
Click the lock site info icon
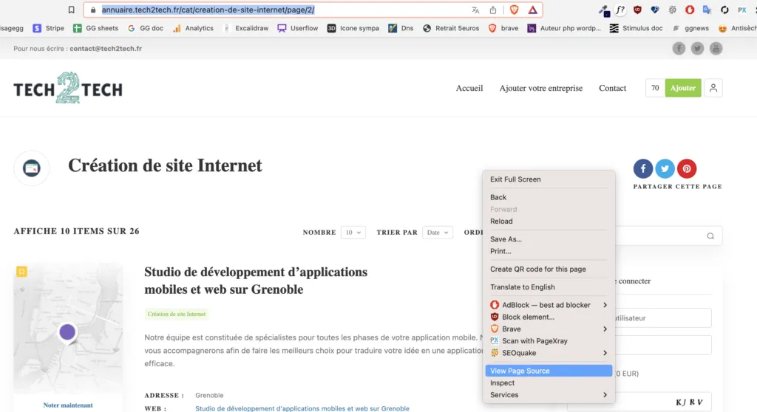[93, 10]
